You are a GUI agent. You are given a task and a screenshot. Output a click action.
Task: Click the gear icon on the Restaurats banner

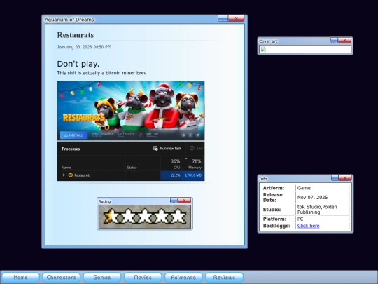183,135
